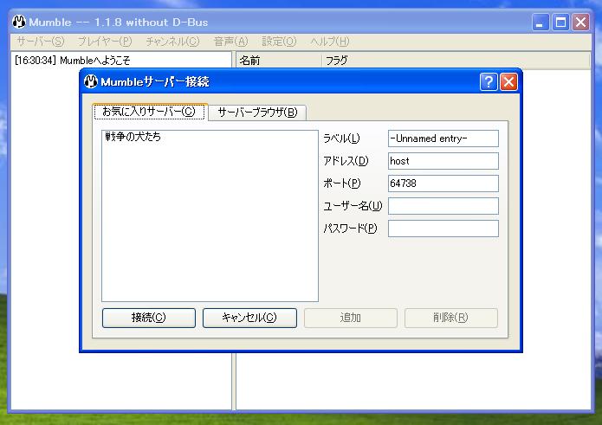Focus the ユーザー名 text field

click(x=443, y=206)
